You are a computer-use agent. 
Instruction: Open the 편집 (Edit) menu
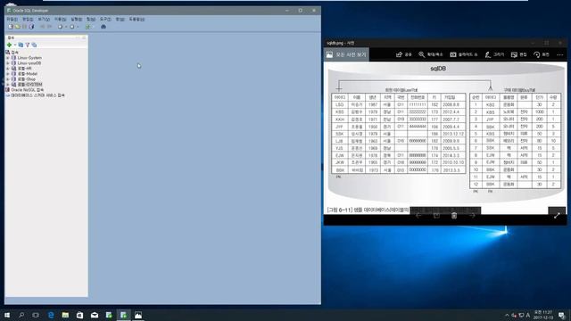tap(28, 20)
